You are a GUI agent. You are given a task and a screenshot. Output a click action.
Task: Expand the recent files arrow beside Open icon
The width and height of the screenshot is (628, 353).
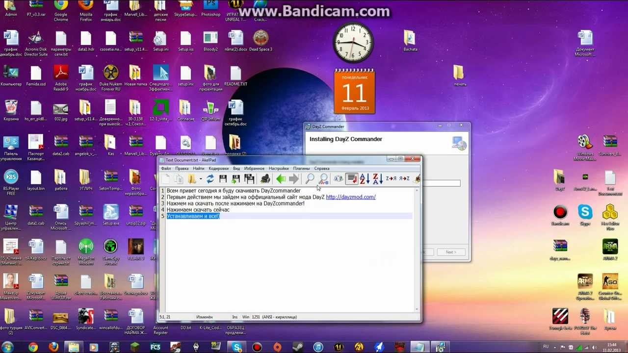click(201, 179)
